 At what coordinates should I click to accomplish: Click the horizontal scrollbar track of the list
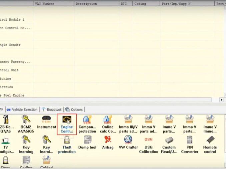106,100
